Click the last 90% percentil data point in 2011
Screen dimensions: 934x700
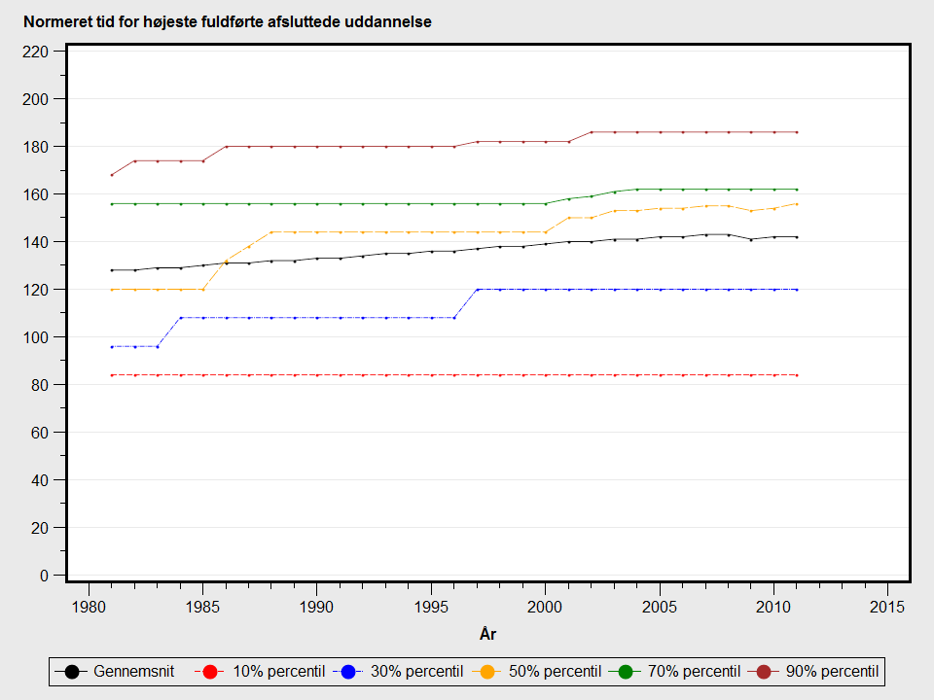[x=797, y=132]
